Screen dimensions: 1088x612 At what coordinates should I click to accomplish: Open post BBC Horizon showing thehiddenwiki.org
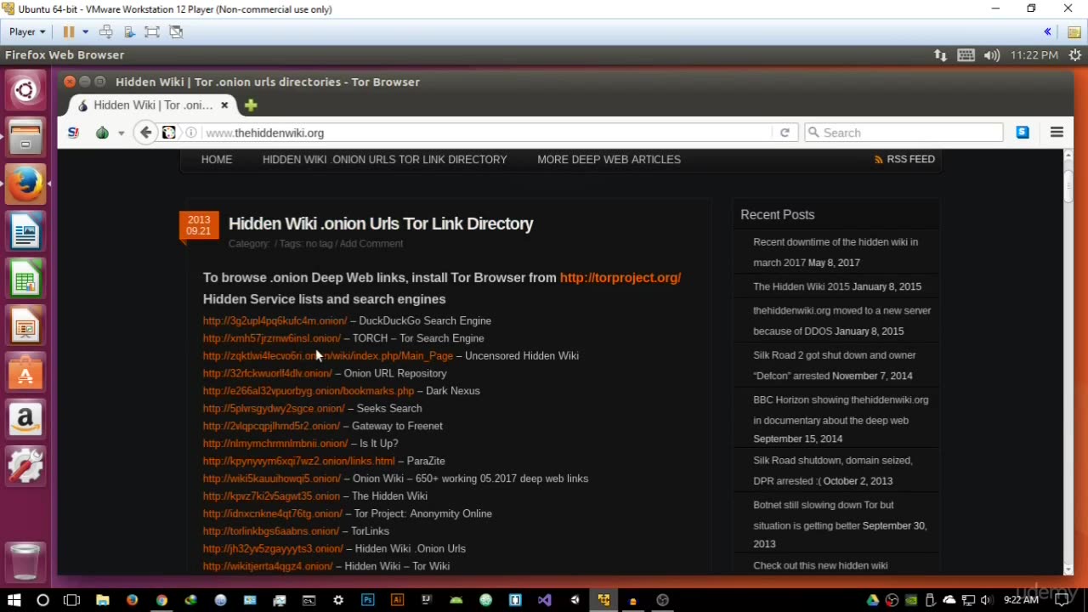[841, 410]
